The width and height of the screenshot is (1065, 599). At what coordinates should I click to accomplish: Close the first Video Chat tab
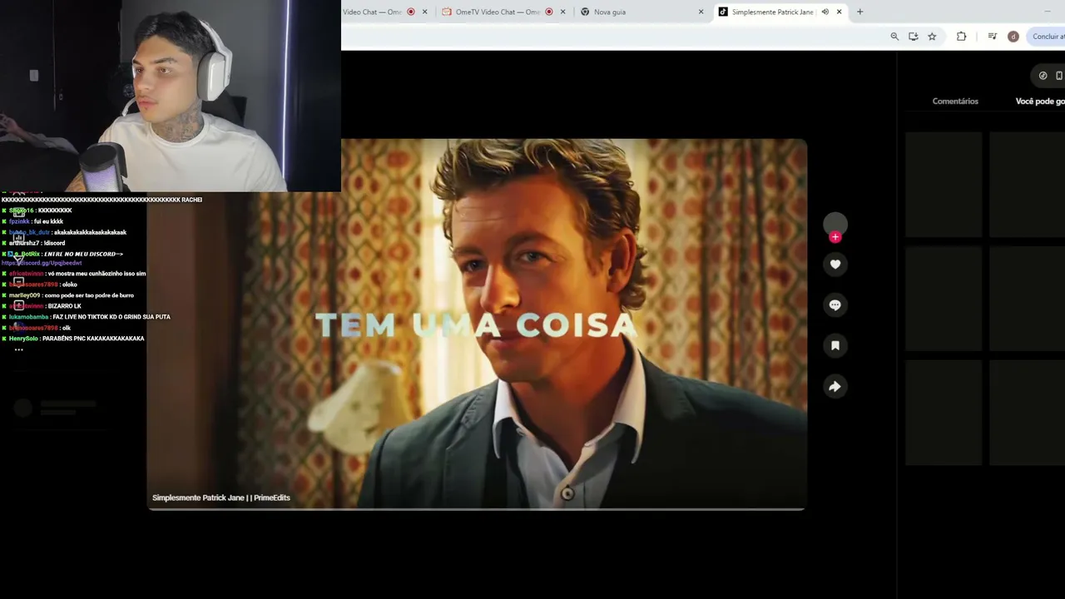click(x=424, y=12)
